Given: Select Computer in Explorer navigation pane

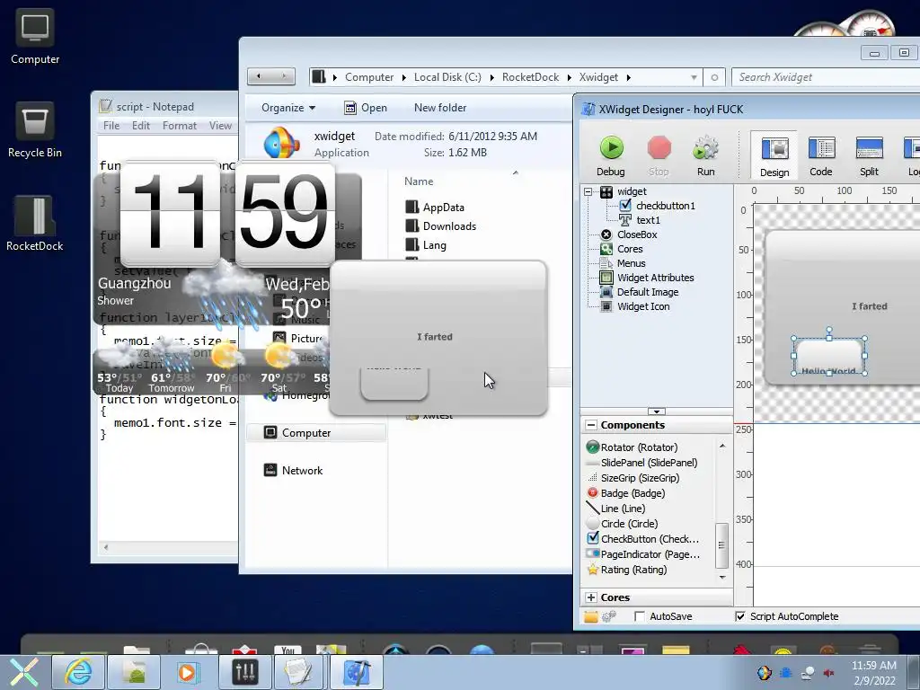Looking at the screenshot, I should click(x=316, y=433).
